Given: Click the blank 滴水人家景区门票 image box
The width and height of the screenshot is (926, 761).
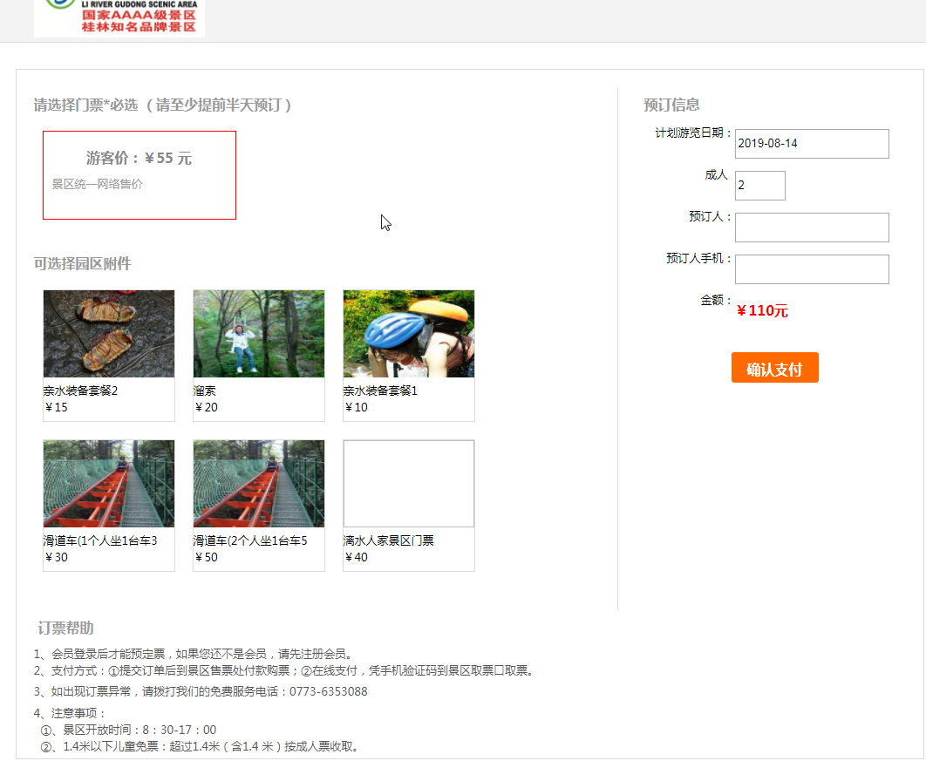Looking at the screenshot, I should (x=409, y=484).
